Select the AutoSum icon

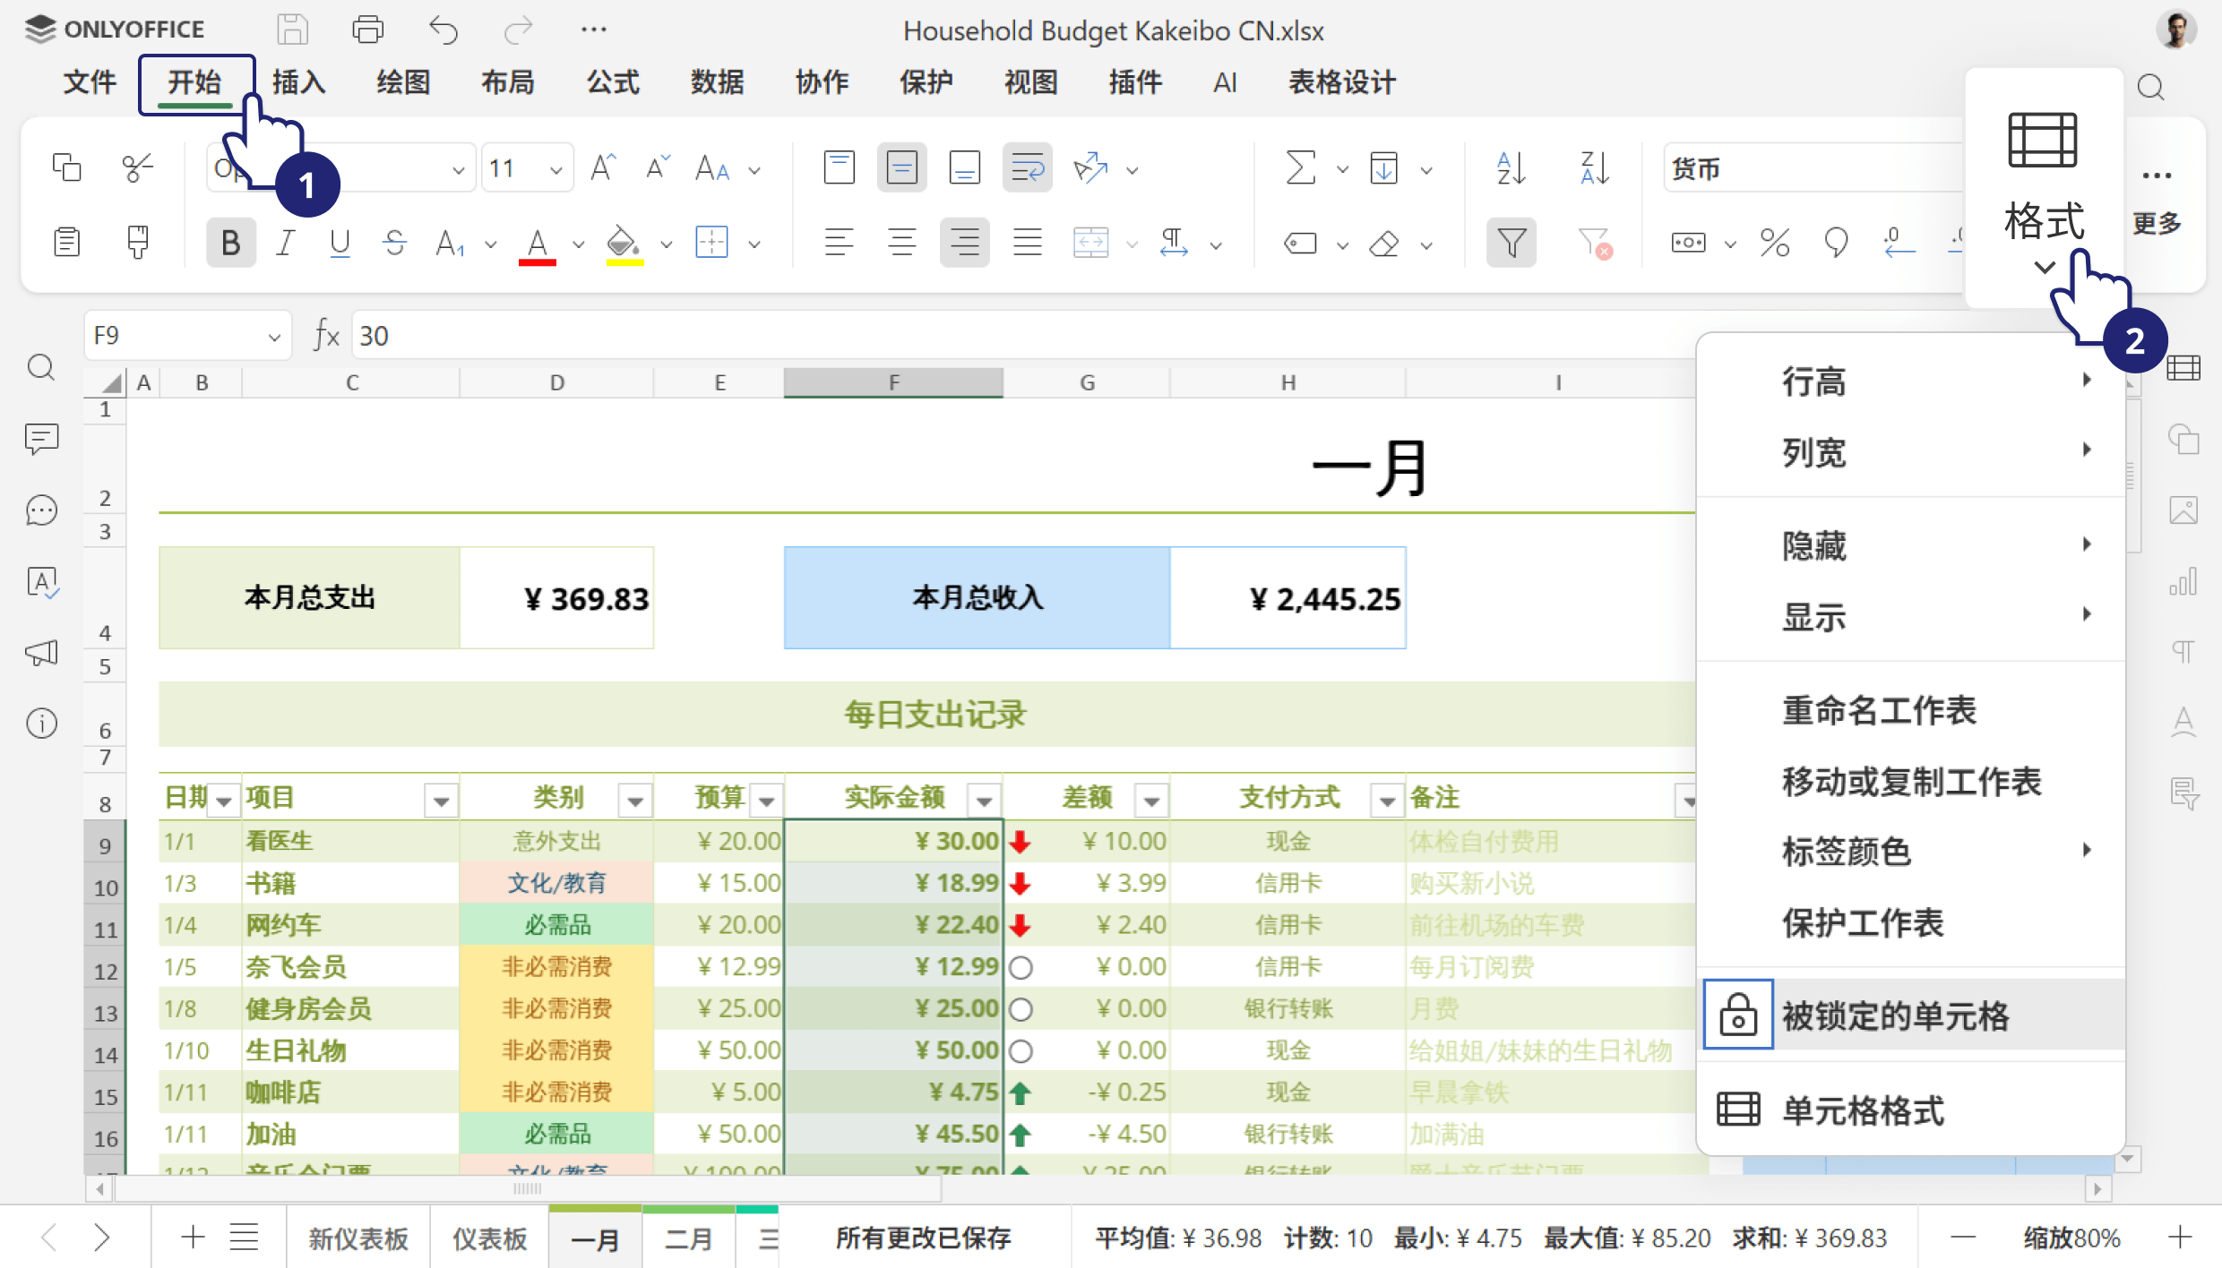tap(1299, 167)
